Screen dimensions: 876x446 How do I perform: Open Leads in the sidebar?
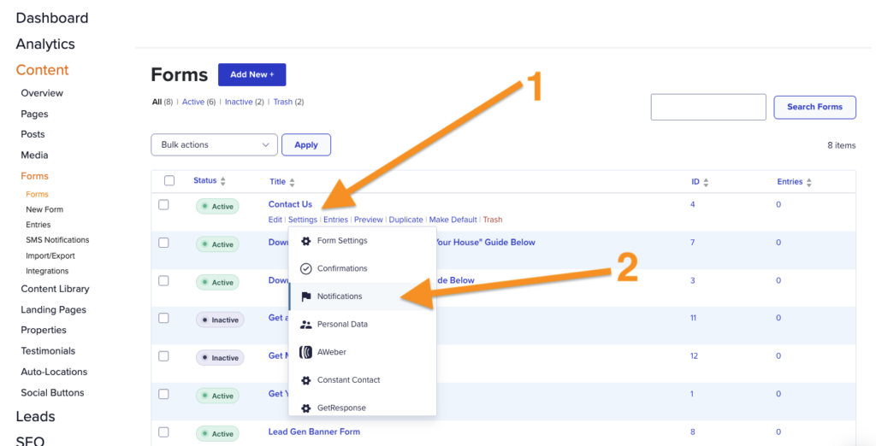point(35,417)
